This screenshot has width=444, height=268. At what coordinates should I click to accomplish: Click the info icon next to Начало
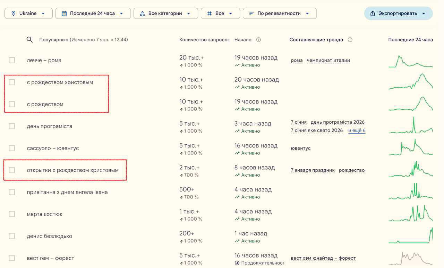tap(258, 40)
